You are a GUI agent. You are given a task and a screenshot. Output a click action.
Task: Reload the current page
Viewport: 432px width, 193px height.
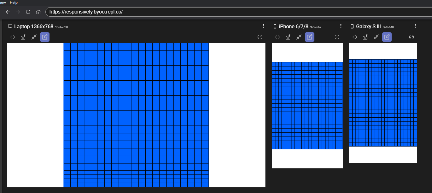coord(28,12)
